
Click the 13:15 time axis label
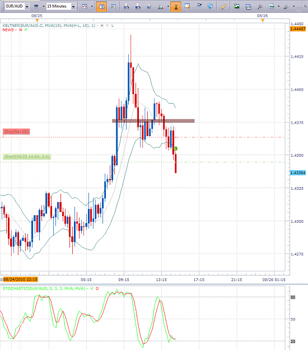(x=161, y=279)
